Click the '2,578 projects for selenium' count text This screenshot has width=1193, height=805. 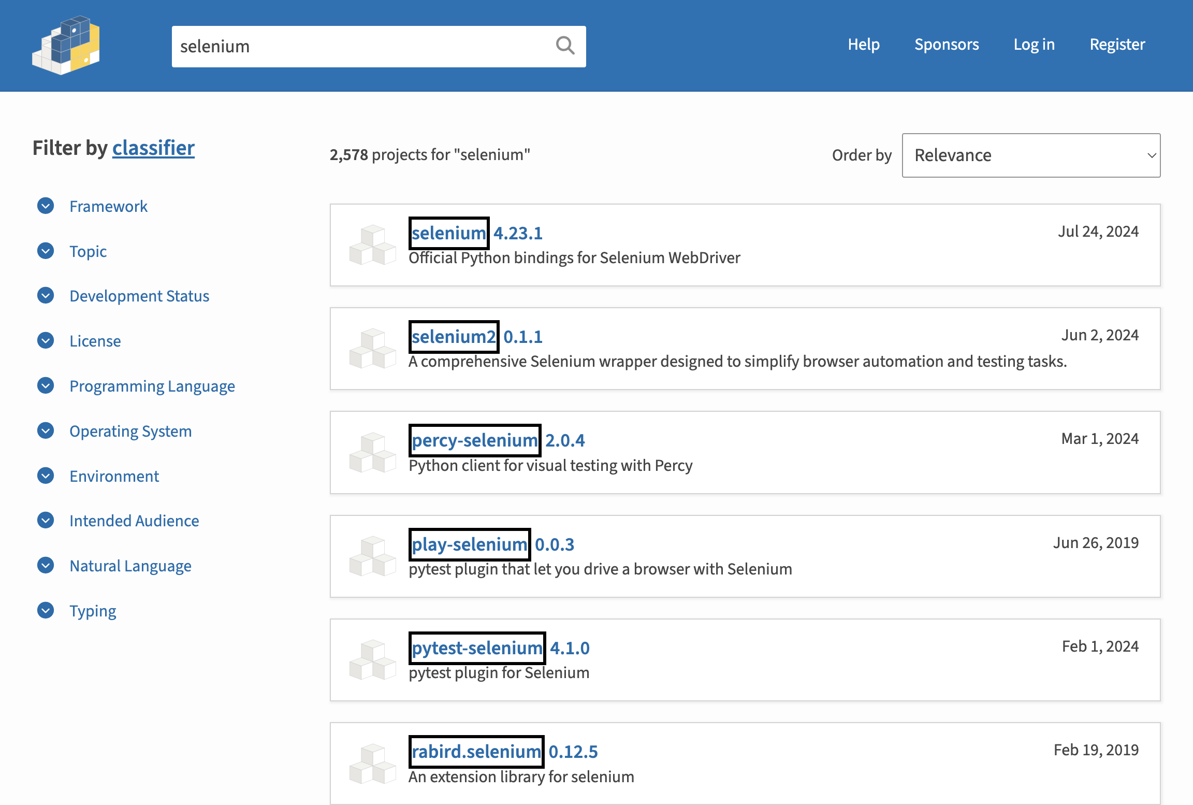430,155
